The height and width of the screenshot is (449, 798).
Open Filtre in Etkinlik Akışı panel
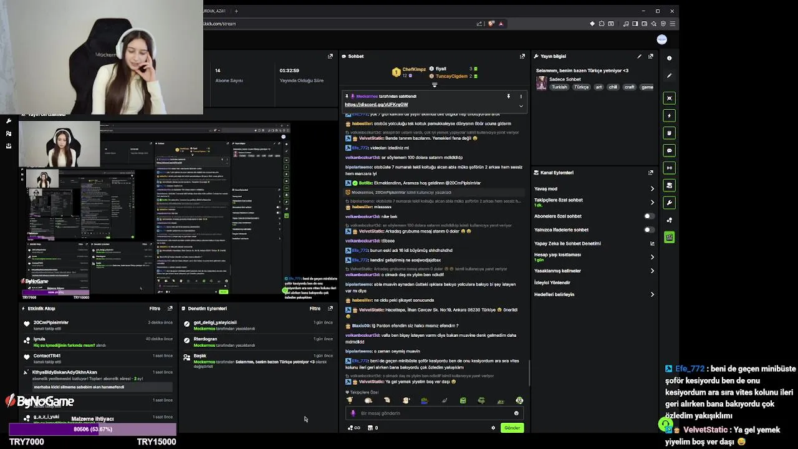[155, 308]
